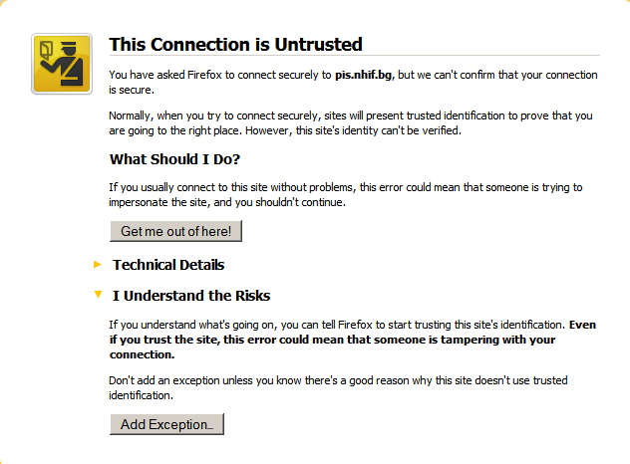Click the bold pis.nhif.bg domain name
Viewport: 630px width, 464px height.
point(363,75)
